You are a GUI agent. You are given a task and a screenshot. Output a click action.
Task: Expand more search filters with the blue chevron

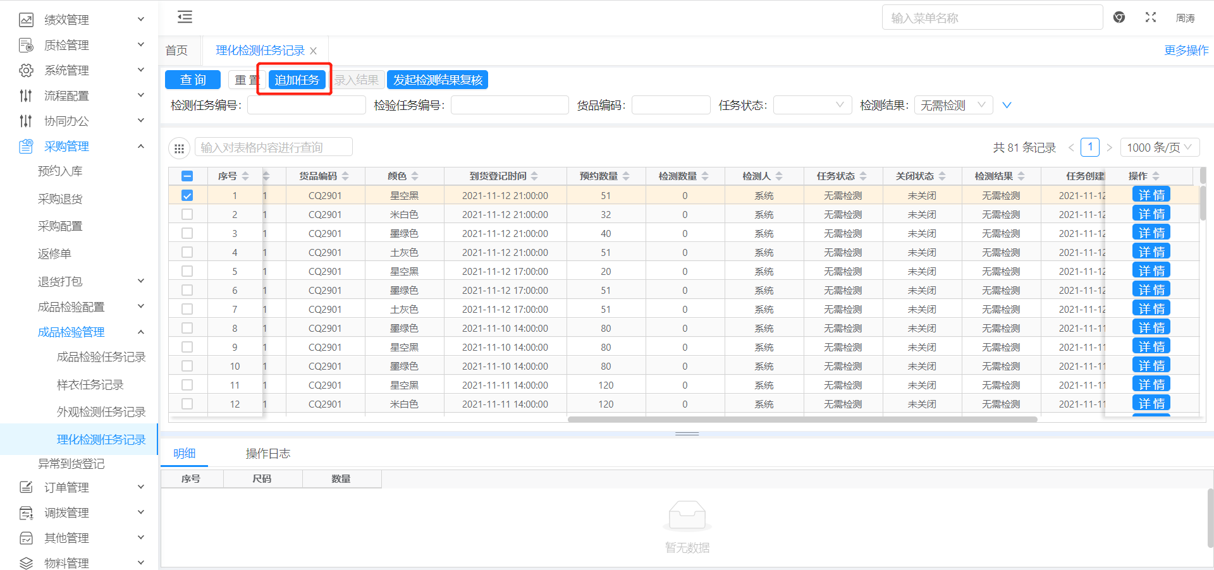pos(1007,106)
